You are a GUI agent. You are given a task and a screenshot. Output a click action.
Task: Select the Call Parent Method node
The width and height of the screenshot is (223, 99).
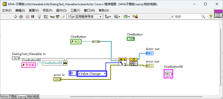click(x=134, y=62)
